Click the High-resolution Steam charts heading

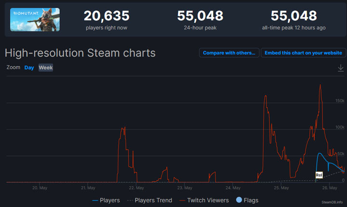click(80, 52)
